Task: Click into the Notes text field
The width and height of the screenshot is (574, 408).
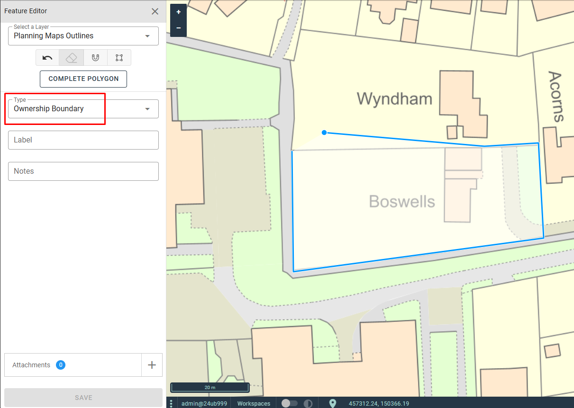Action: pyautogui.click(x=83, y=171)
